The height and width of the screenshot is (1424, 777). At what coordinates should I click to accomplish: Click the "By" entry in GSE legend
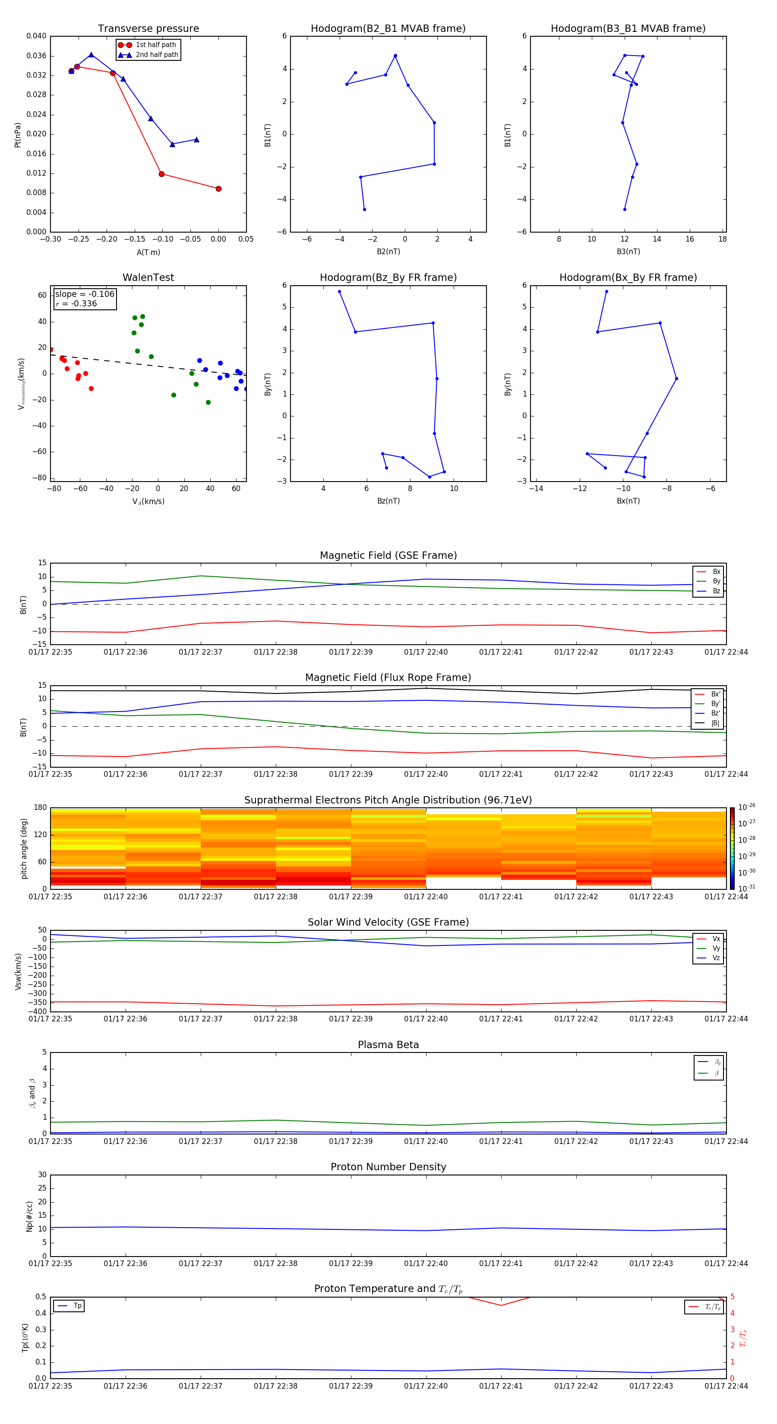(x=708, y=581)
